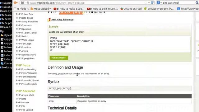Click the browser back arrow button

pyautogui.click(x=16, y=3)
